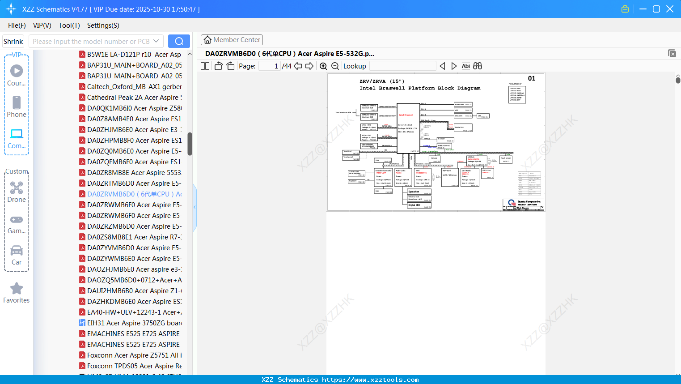The width and height of the screenshot is (681, 384).
Task: Find previous lookup match
Action: coord(442,66)
